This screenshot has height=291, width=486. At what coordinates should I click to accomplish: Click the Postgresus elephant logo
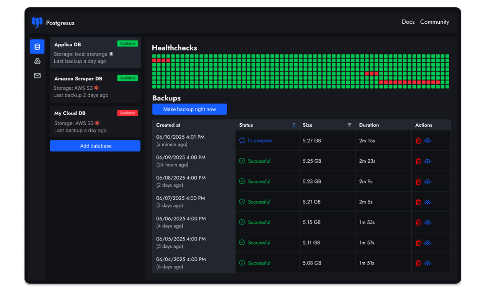point(37,23)
